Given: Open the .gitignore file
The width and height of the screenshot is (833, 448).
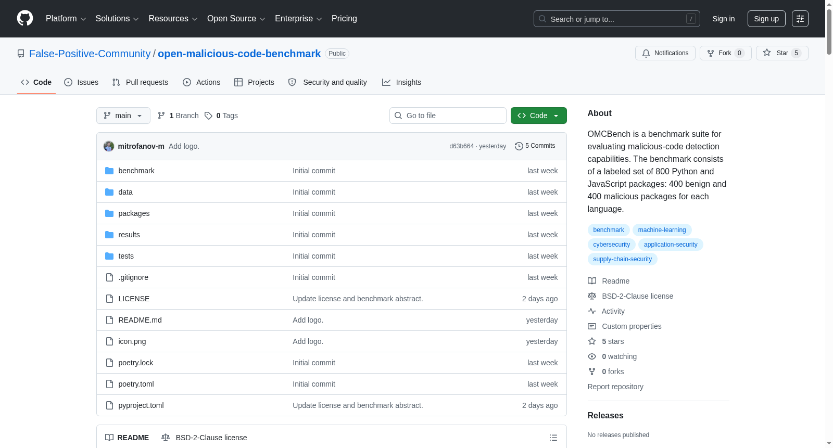Looking at the screenshot, I should (133, 277).
